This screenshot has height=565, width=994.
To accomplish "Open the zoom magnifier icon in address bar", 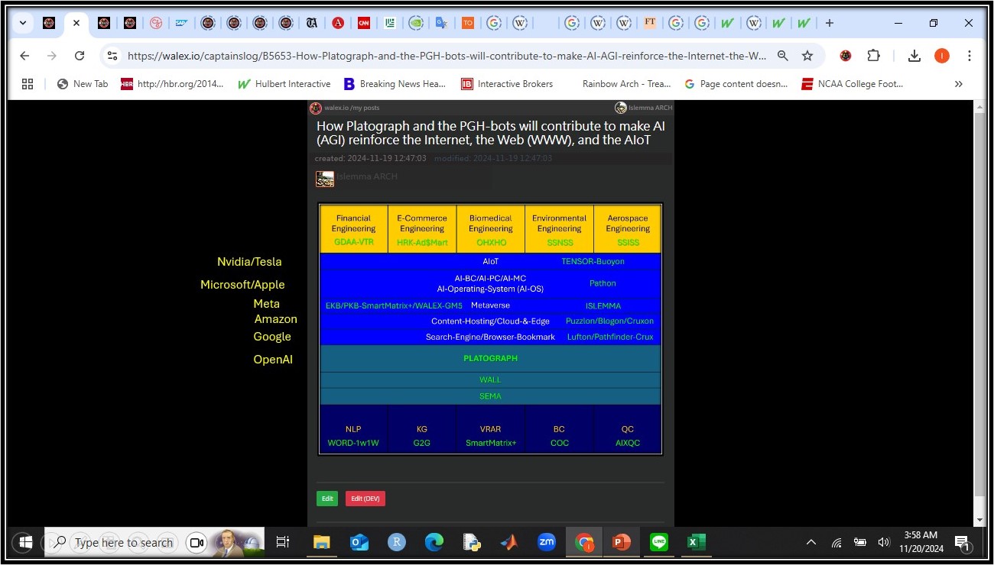I will [782, 56].
